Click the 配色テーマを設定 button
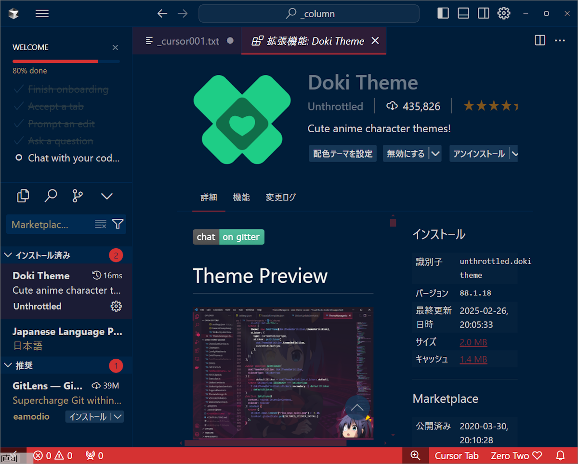The height and width of the screenshot is (464, 578). (343, 153)
